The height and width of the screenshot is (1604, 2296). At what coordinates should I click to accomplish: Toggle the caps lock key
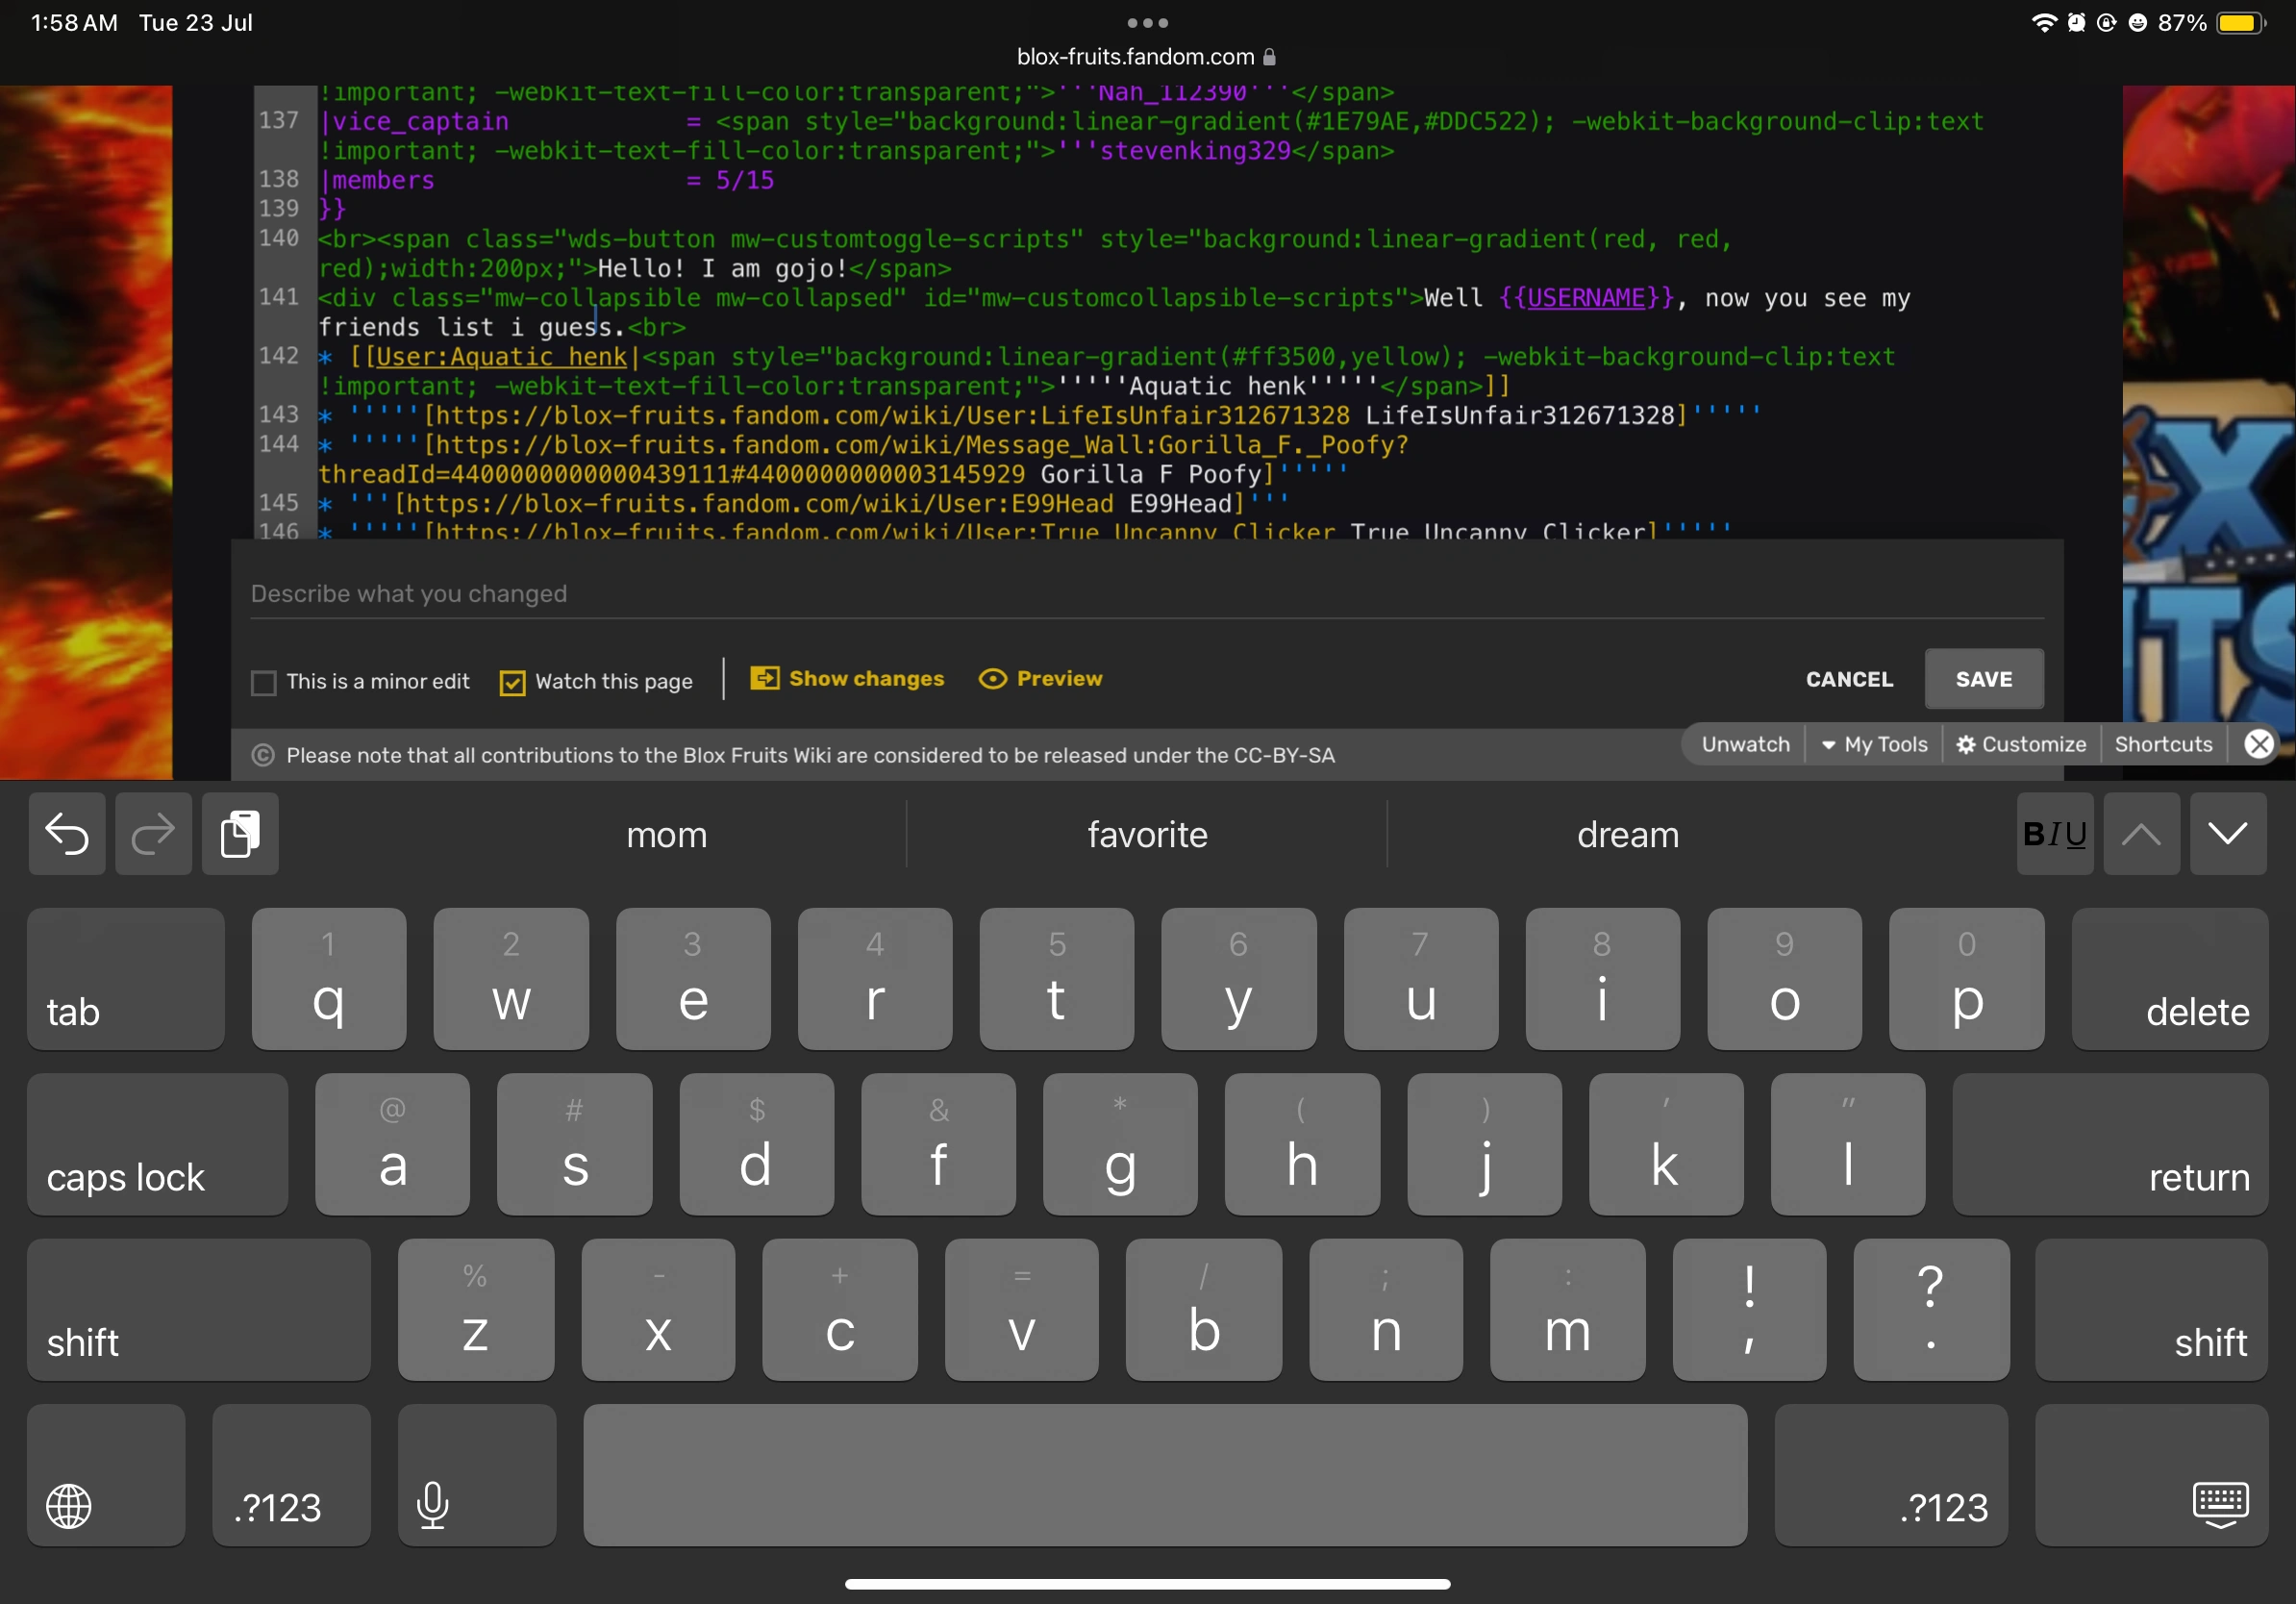(157, 1145)
